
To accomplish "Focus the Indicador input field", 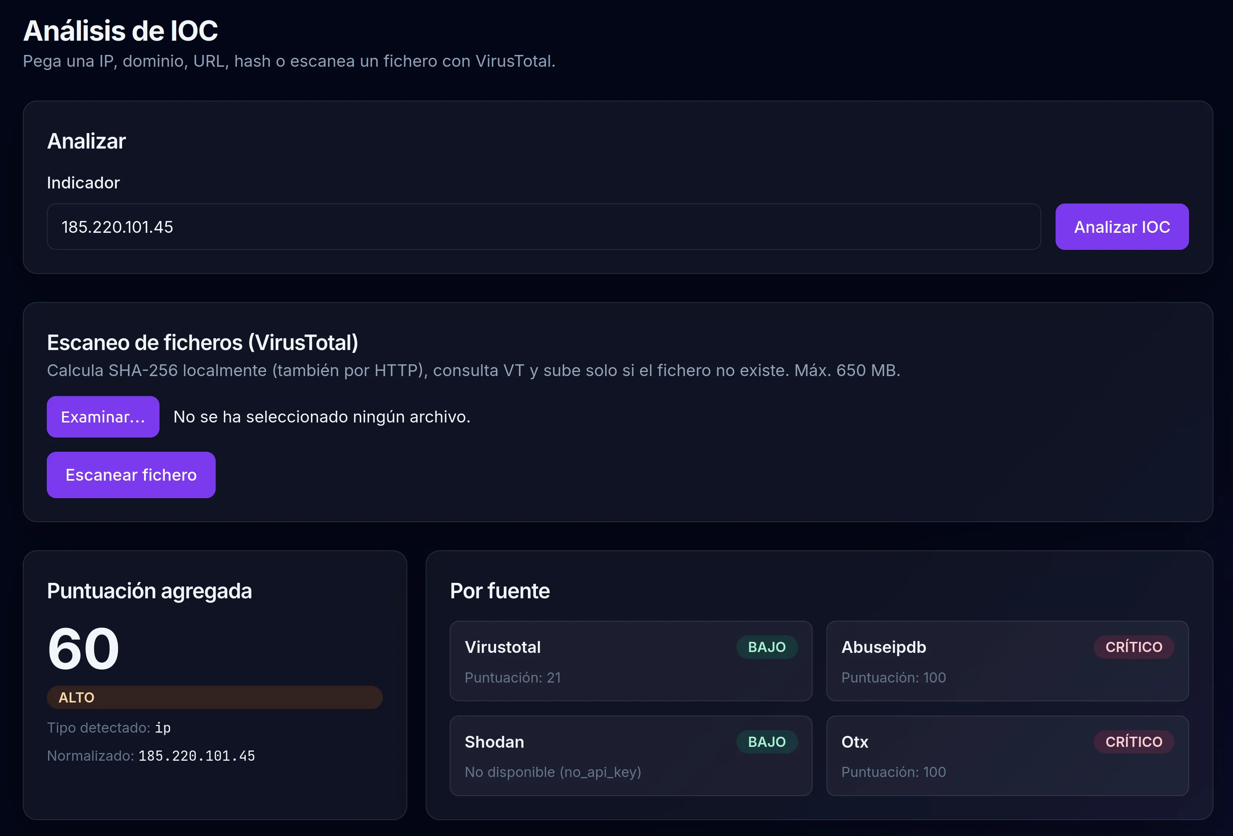I will tap(544, 227).
